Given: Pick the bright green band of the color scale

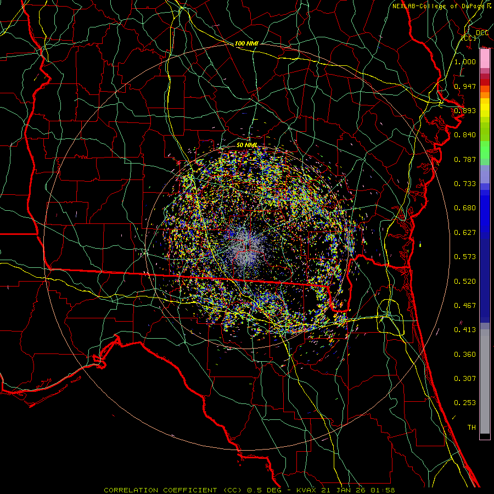Looking at the screenshot, I should coord(485,150).
